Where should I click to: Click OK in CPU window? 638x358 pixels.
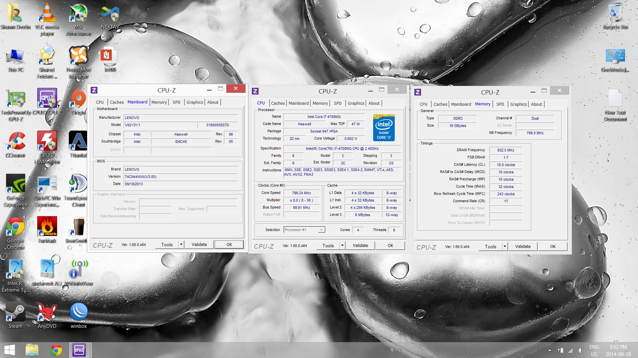click(390, 246)
